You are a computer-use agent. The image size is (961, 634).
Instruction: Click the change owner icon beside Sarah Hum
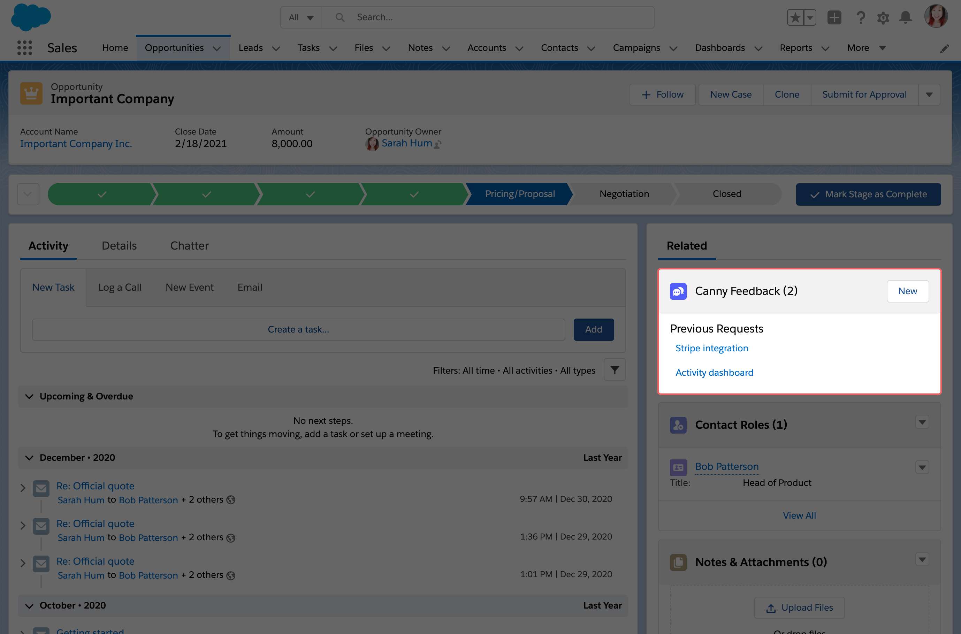click(437, 144)
